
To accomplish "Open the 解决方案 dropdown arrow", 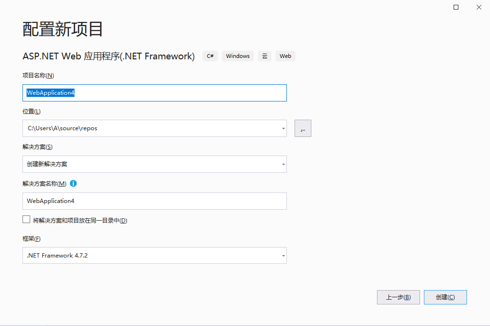I will point(283,164).
